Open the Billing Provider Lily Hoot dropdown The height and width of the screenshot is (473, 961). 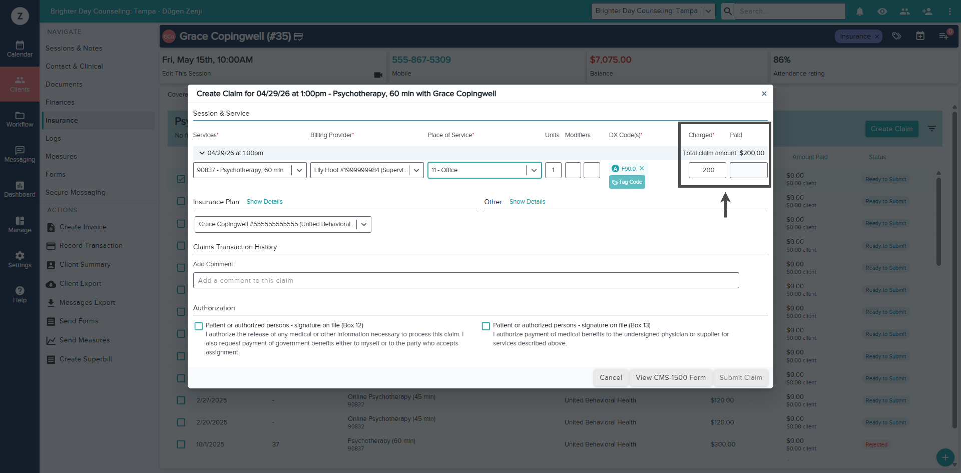pyautogui.click(x=367, y=170)
